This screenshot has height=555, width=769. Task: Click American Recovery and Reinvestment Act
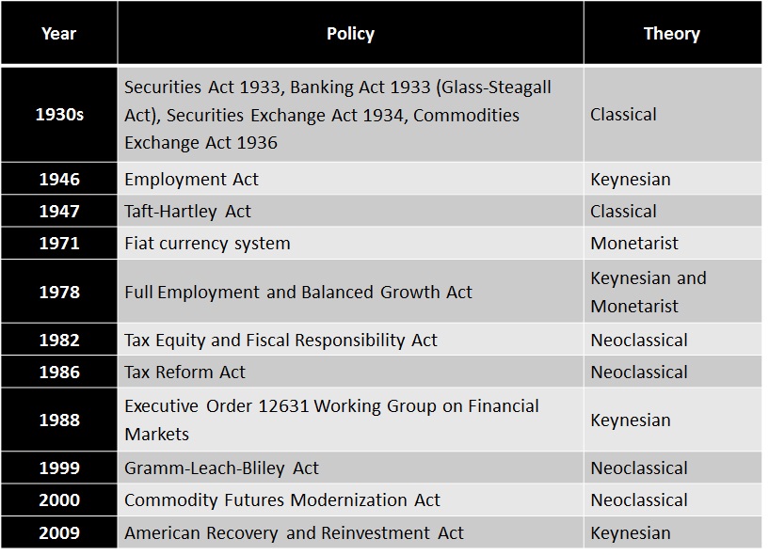(294, 532)
